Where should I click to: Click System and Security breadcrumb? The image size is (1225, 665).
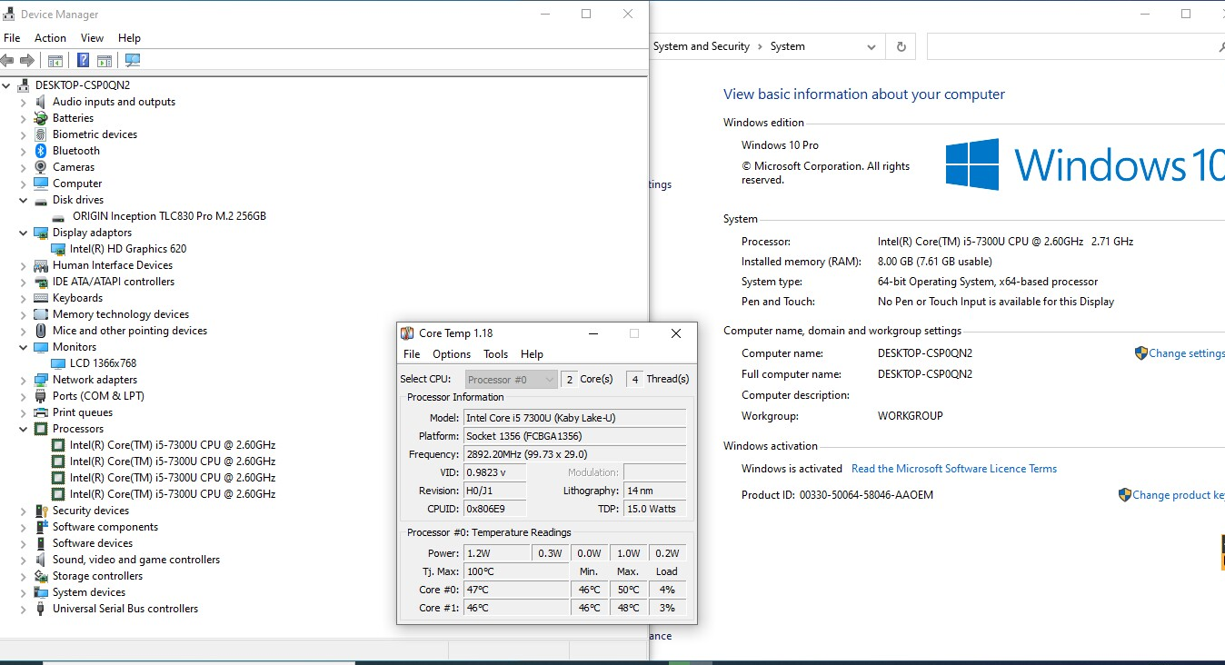702,46
